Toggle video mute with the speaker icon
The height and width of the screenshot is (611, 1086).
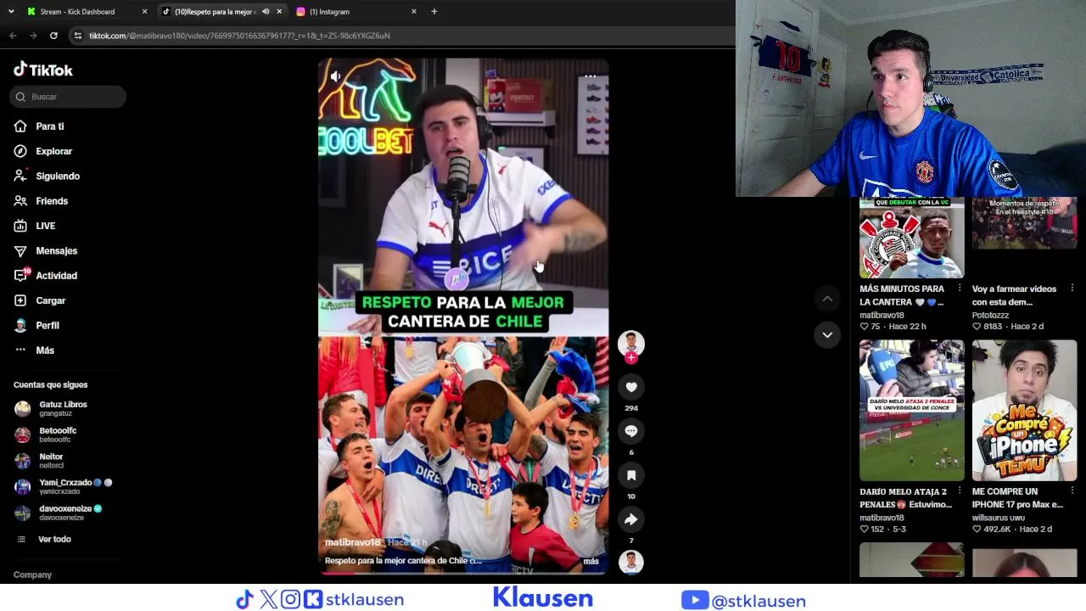336,76
